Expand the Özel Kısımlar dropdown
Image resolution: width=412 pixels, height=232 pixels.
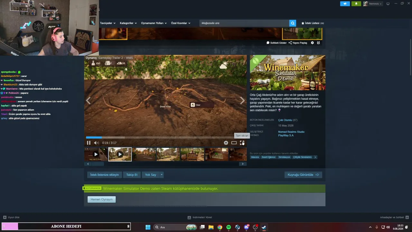coord(181,23)
